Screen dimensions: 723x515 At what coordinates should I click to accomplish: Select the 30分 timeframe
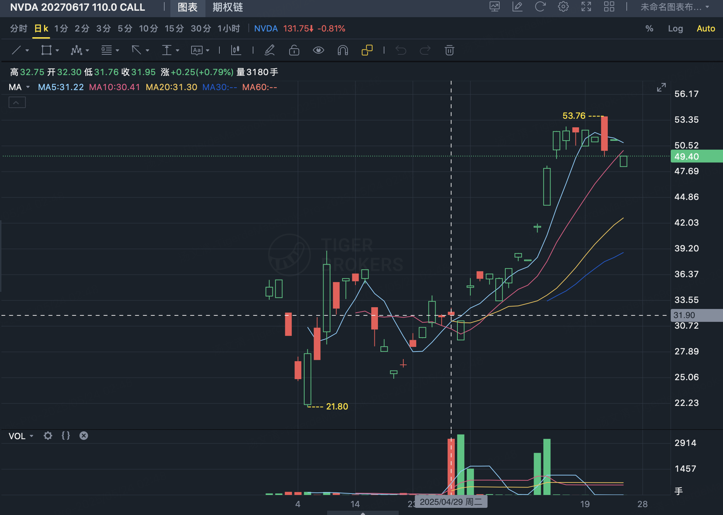pos(201,29)
